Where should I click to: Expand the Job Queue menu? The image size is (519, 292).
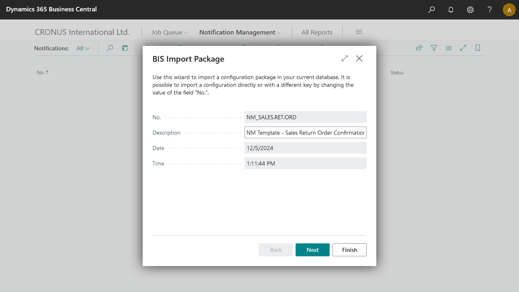click(x=169, y=32)
